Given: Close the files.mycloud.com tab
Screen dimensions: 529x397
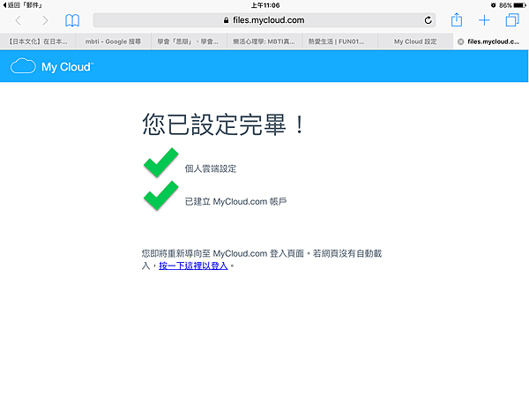Looking at the screenshot, I should (x=460, y=41).
